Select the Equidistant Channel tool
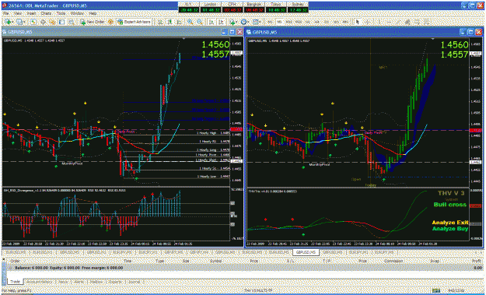Image resolution: width=486 pixels, height=295 pixels. 407,22
